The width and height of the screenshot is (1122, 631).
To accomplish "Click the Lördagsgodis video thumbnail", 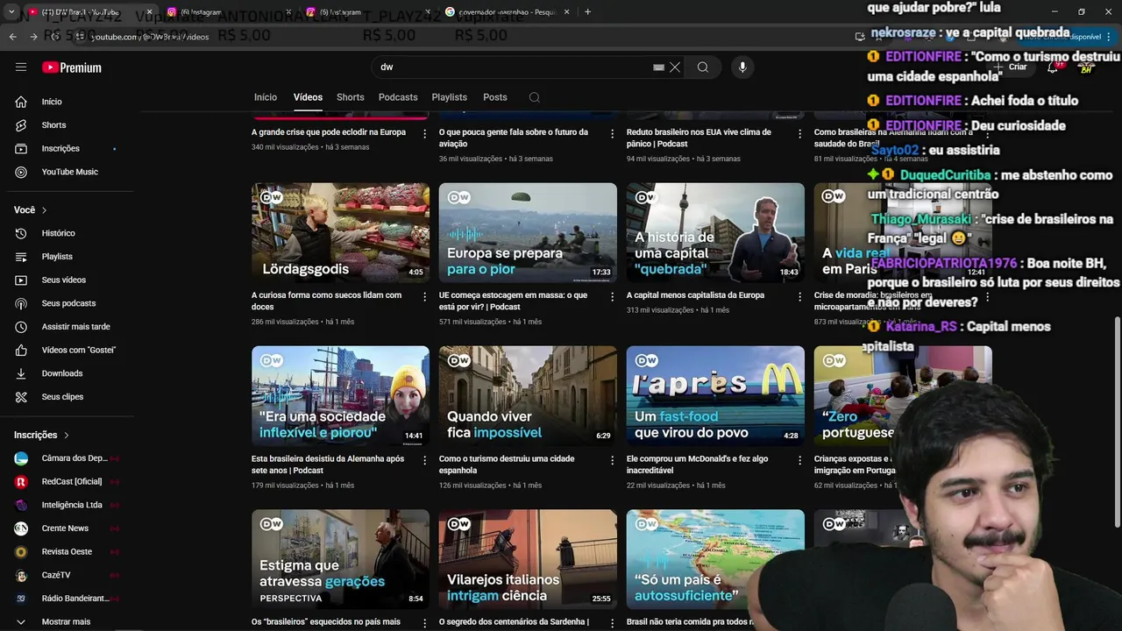I will point(340,232).
